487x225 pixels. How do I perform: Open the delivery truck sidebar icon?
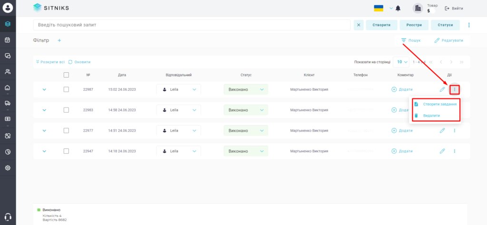click(x=8, y=103)
